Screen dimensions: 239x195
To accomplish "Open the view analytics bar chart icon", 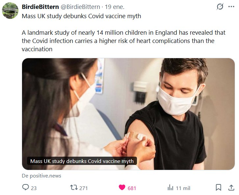I will (x=170, y=188).
